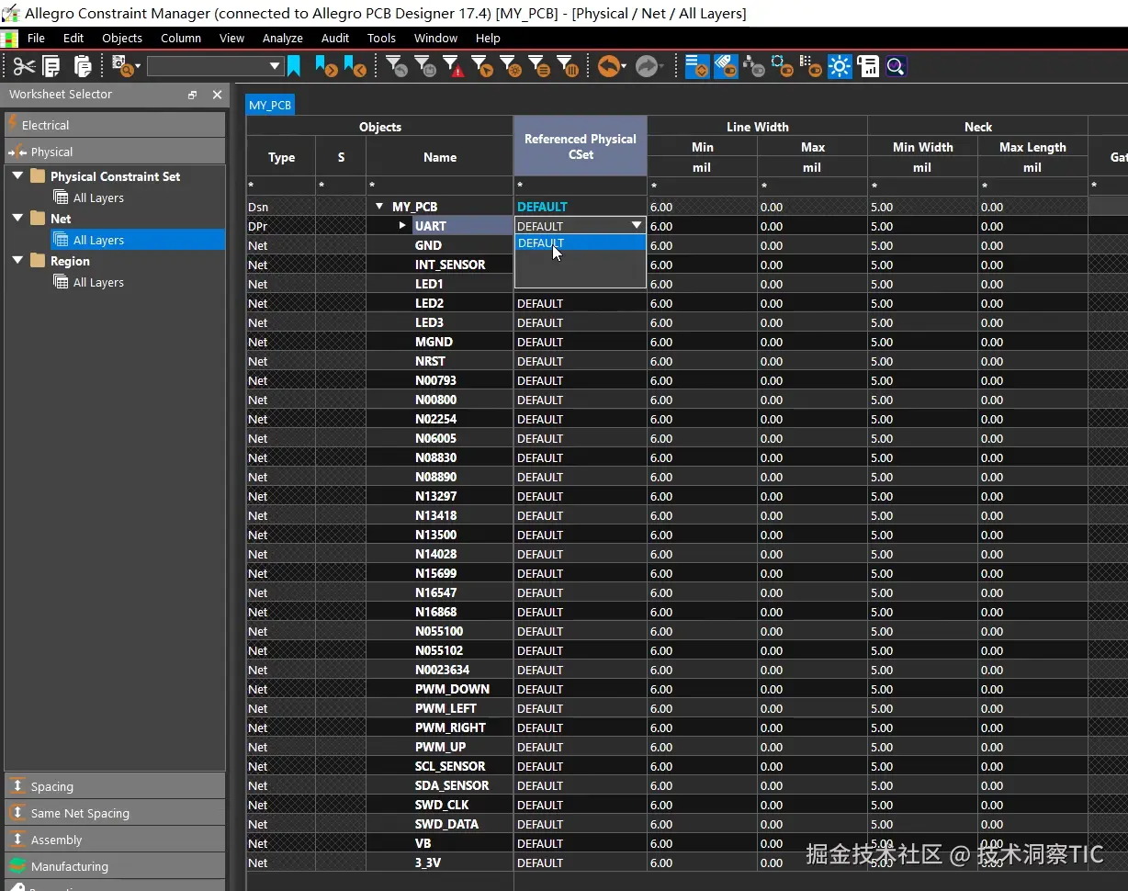Click the Copy toolbar icon
Viewport: 1128px width, 891px height.
coord(51,66)
